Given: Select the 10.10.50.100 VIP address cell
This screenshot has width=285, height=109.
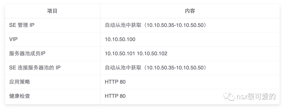Looking at the screenshot, I should (120, 39).
